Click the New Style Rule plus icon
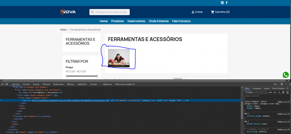The width and height of the screenshot is (291, 134). coord(279,92)
